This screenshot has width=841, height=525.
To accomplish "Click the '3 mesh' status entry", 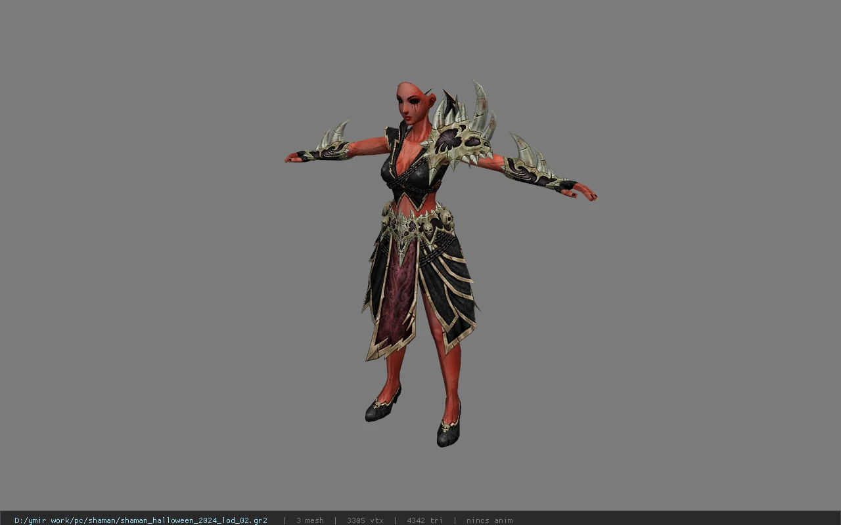I will click(x=309, y=520).
